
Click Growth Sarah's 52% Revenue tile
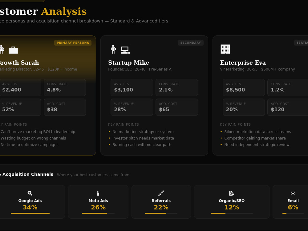point(20,107)
